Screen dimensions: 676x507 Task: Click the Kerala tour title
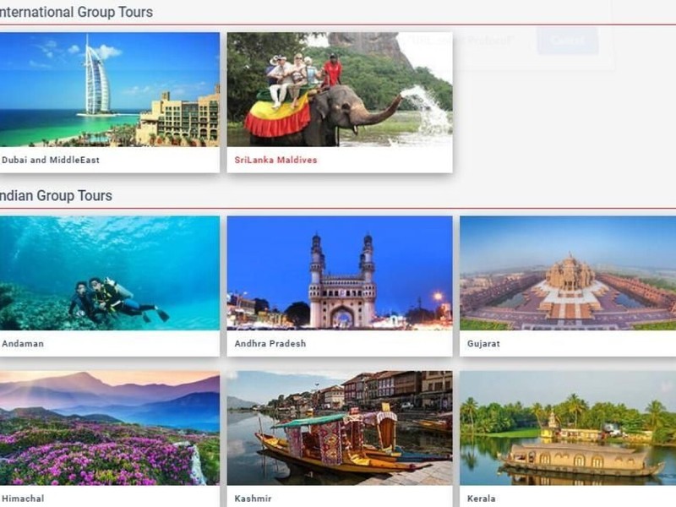pyautogui.click(x=481, y=499)
